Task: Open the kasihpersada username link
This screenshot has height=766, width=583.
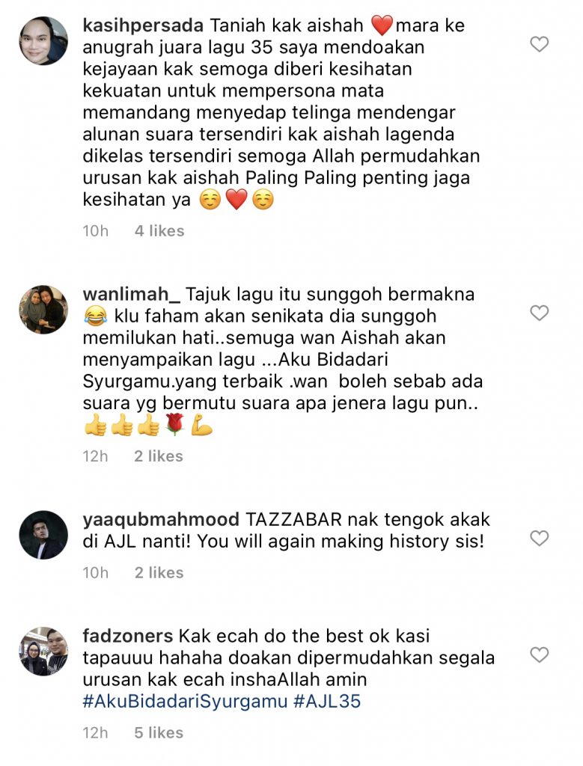Action: point(143,25)
